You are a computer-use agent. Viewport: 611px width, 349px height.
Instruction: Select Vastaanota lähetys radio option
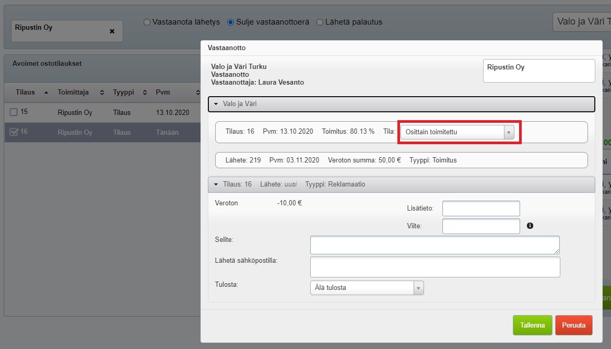tap(147, 22)
